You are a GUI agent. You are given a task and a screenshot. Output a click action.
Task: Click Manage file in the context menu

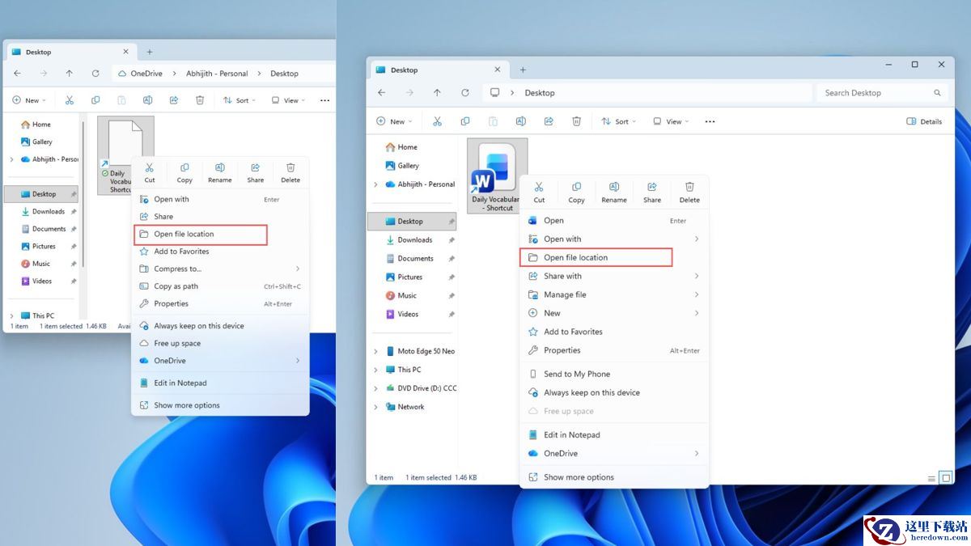click(x=565, y=294)
